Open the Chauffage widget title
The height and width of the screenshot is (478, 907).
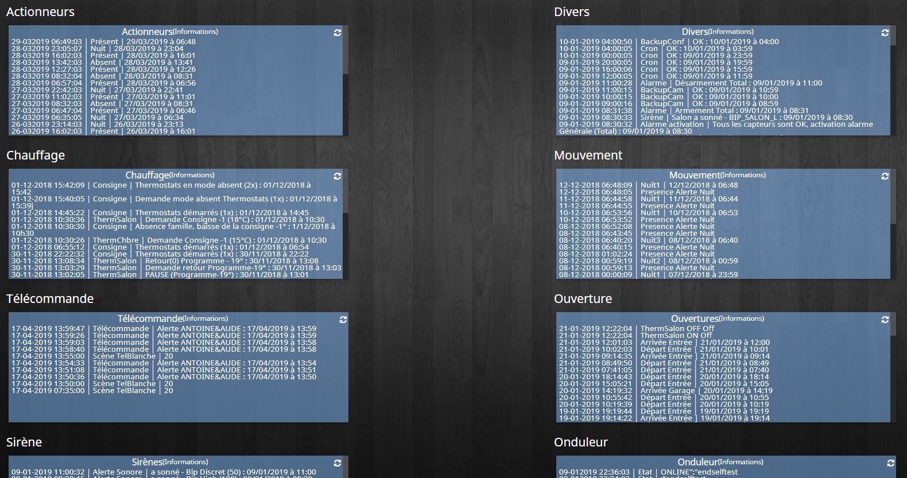click(x=170, y=175)
